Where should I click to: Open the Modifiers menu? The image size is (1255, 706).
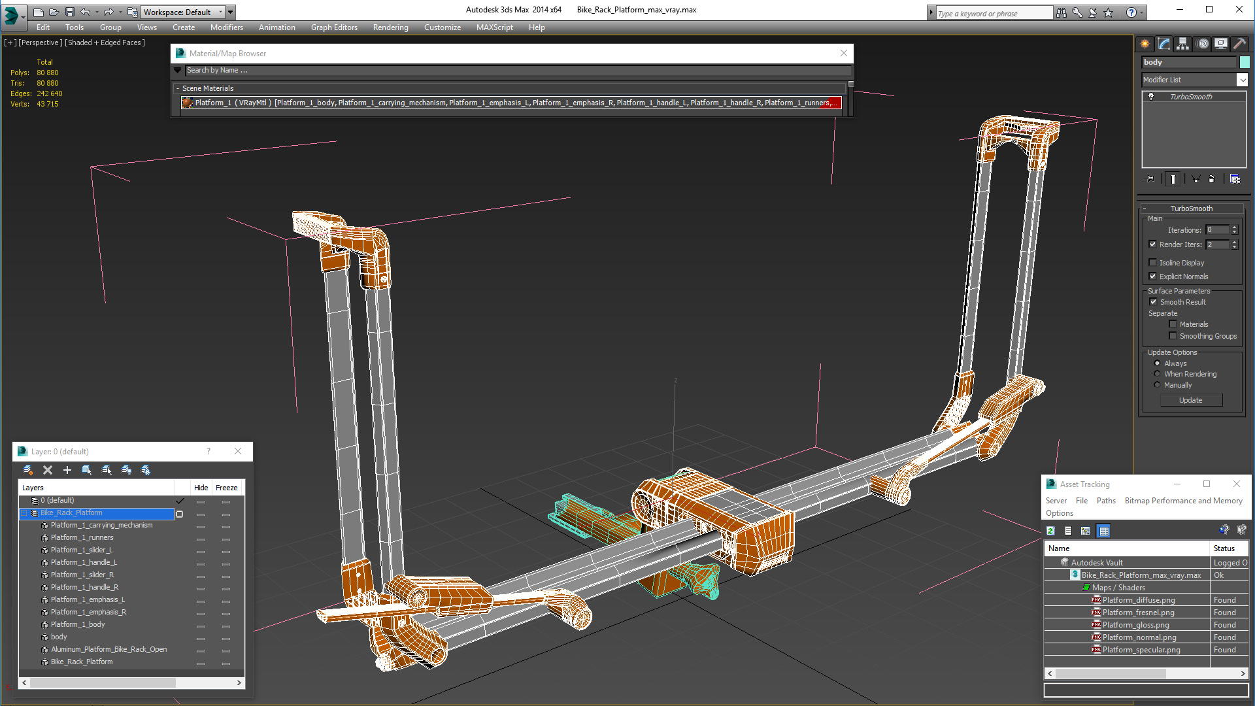pos(226,27)
